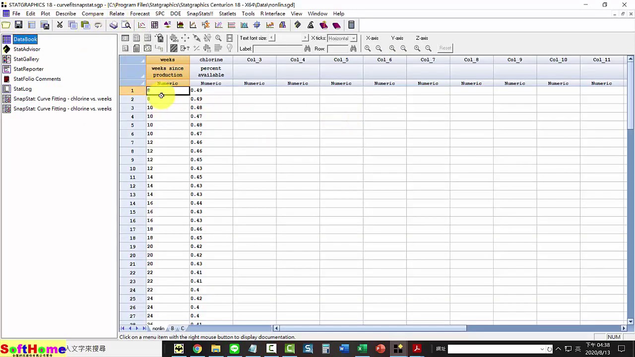The height and width of the screenshot is (357, 635).
Task: Open StatReporter in the navigation pane
Action: coord(28,69)
